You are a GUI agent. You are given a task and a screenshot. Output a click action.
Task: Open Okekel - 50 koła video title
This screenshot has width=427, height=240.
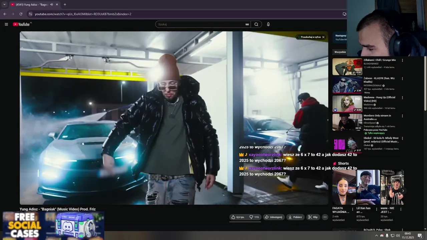click(381, 140)
